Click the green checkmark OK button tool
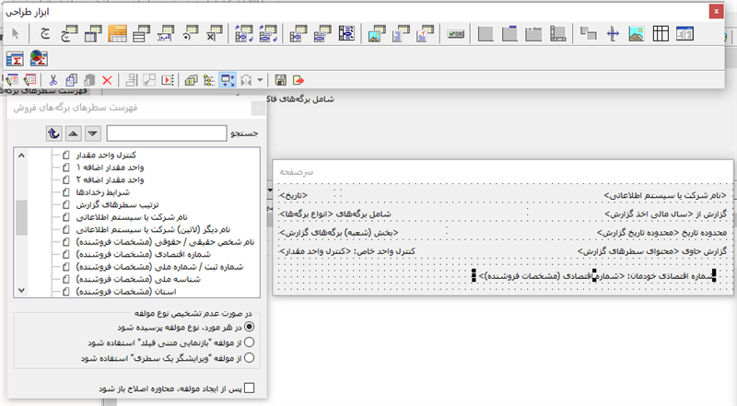737x406 pixels. 455,35
